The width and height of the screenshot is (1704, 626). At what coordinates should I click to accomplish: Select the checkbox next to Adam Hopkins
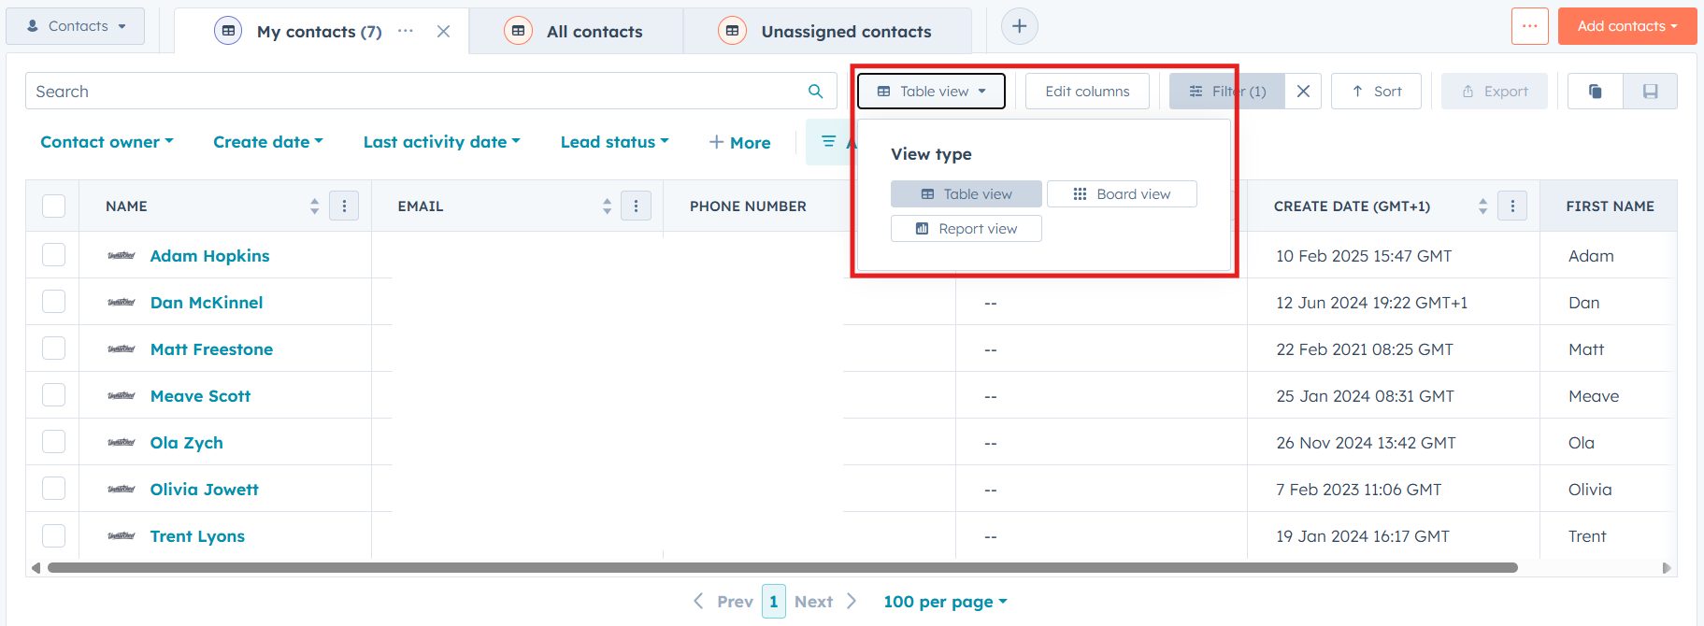53,254
